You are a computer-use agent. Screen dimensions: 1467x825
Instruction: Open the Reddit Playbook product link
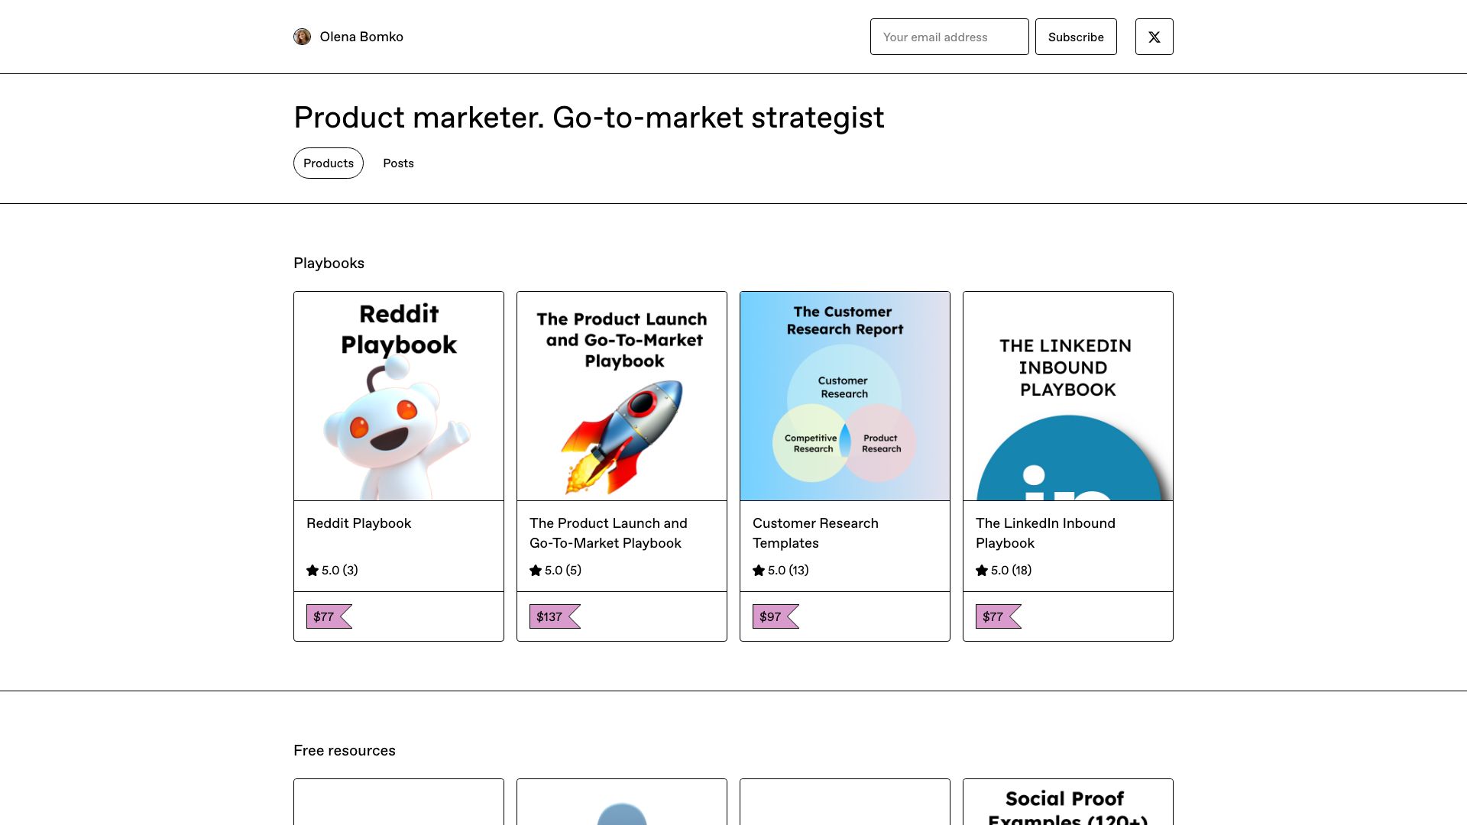(x=358, y=523)
